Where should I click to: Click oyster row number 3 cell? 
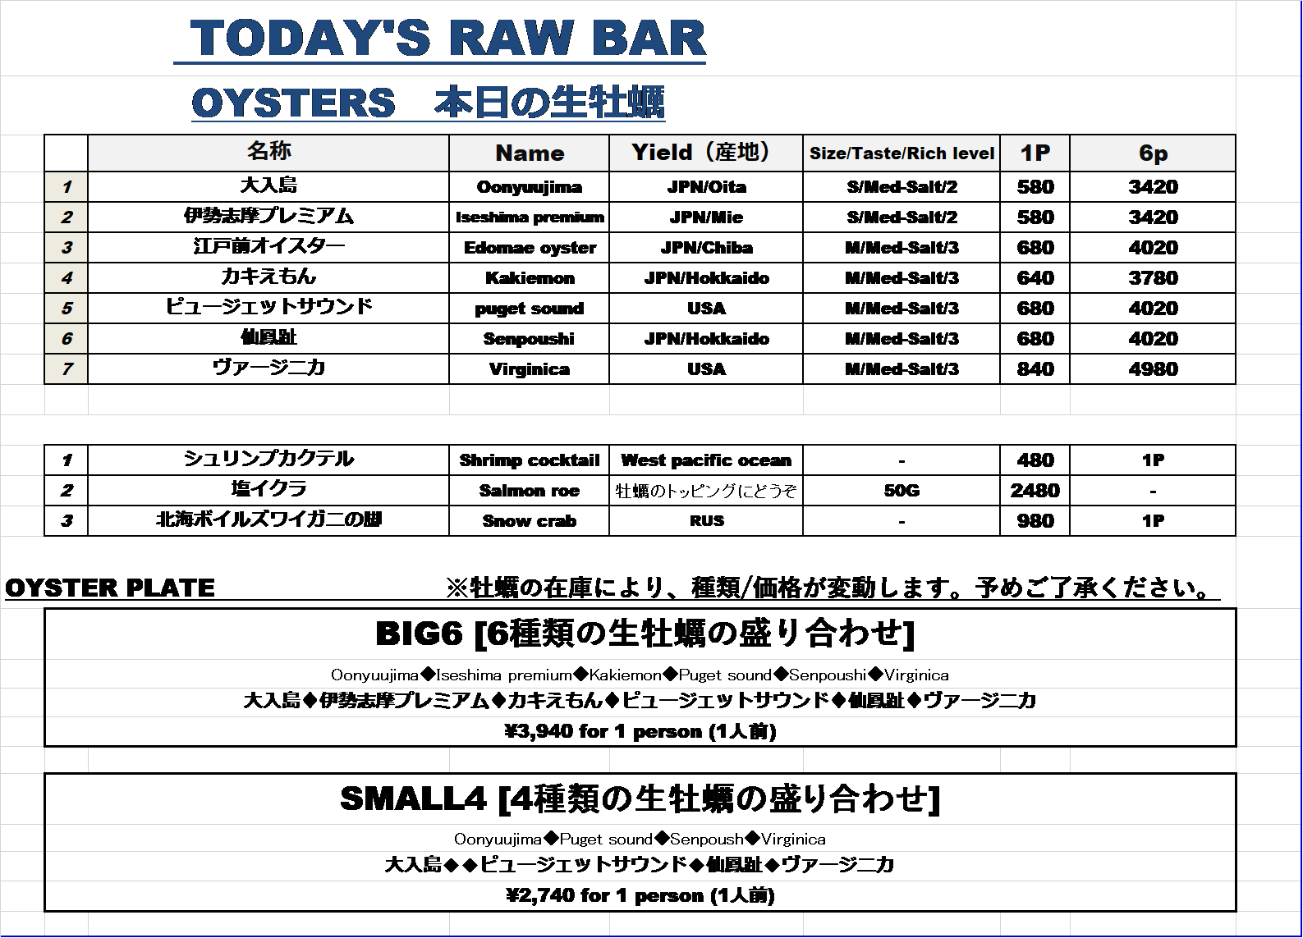click(67, 248)
